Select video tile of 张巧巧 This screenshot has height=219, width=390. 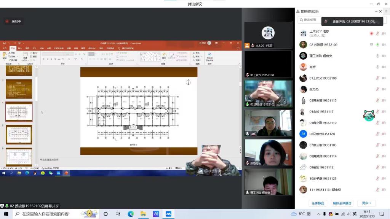(268, 152)
